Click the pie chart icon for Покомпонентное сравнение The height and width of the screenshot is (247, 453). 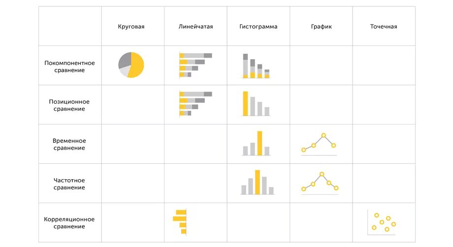point(131,65)
